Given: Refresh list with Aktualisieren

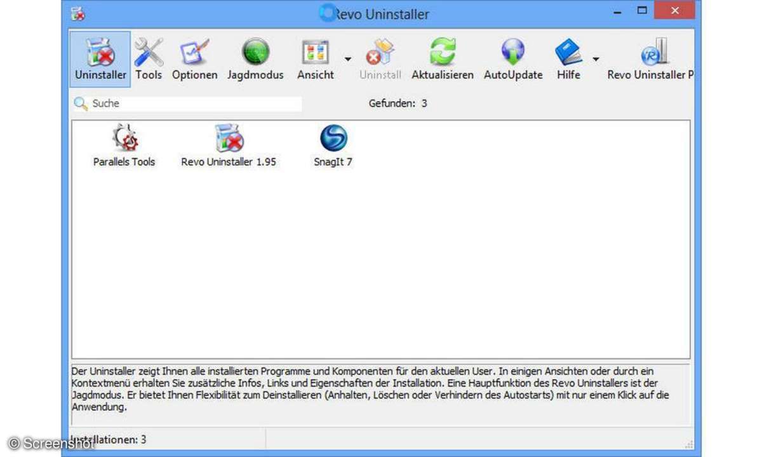Looking at the screenshot, I should tap(443, 59).
